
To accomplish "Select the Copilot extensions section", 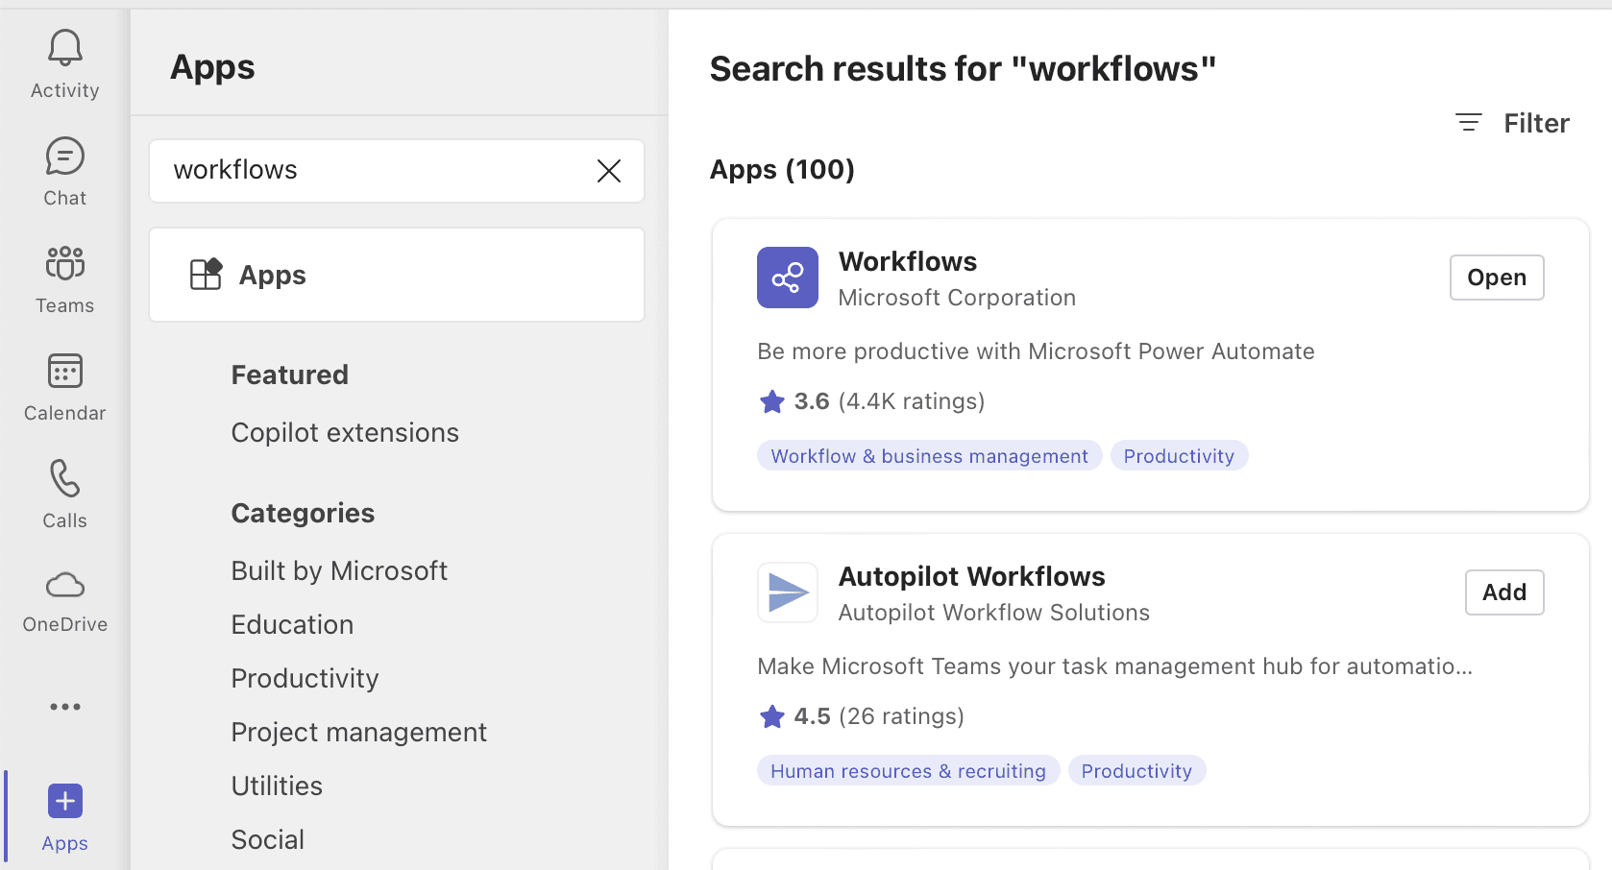I will click(x=344, y=432).
